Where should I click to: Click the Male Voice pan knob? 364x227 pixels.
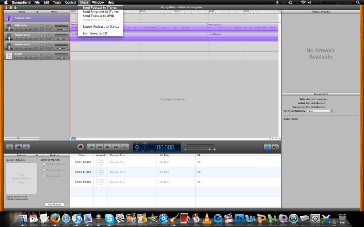(49, 28)
